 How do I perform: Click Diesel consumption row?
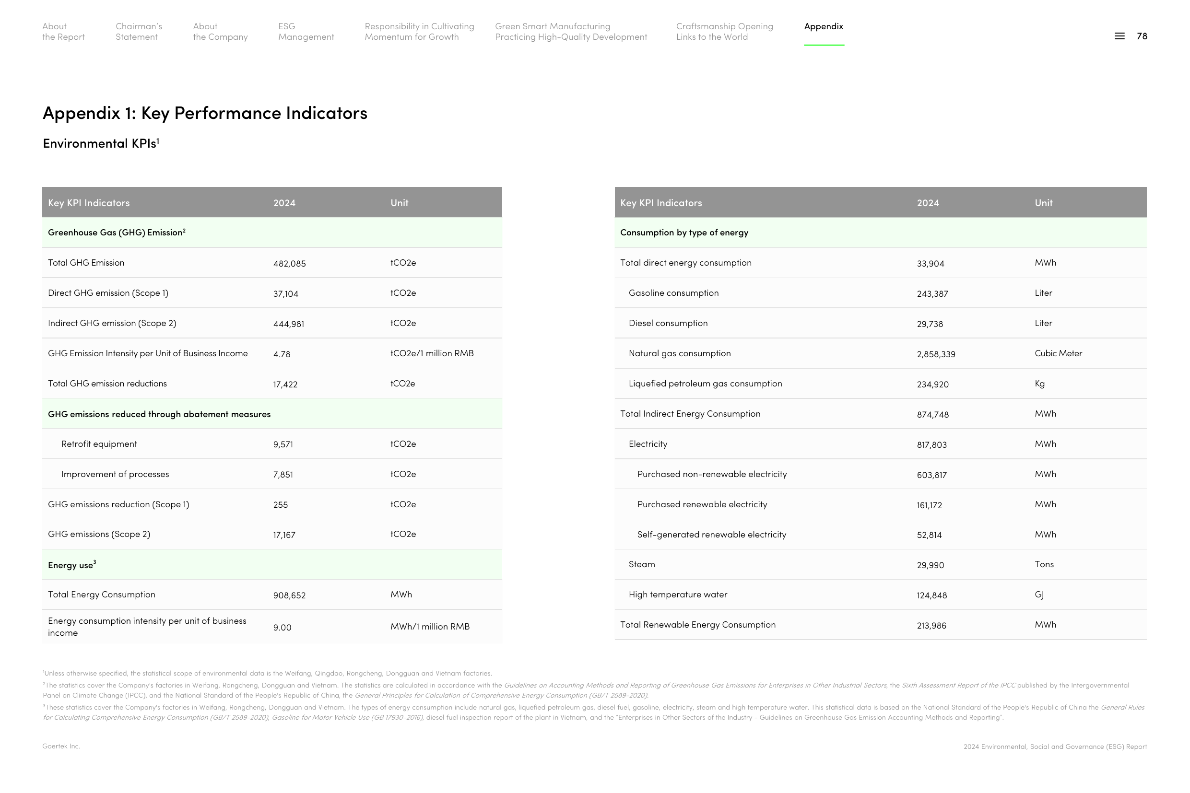[x=880, y=323]
